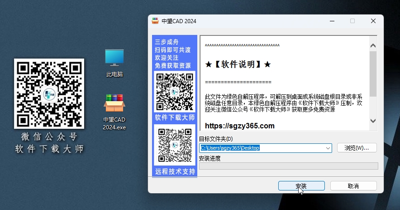The image size is (400, 210).
Task: Click the 远程技术支持 label text
Action: [x=175, y=171]
